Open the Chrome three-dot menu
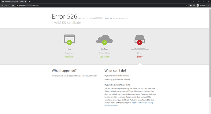This screenshot has height=114, width=211. click(x=209, y=6)
